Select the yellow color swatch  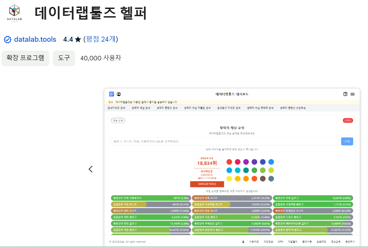pos(229,179)
